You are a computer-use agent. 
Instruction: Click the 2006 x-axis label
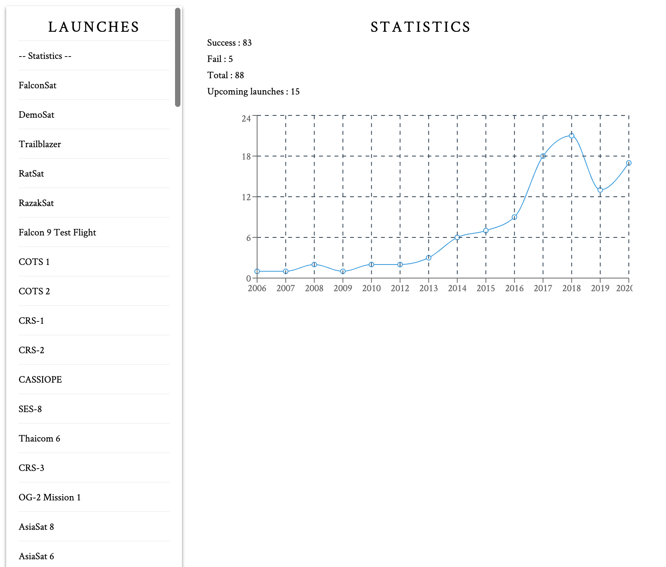click(x=257, y=288)
